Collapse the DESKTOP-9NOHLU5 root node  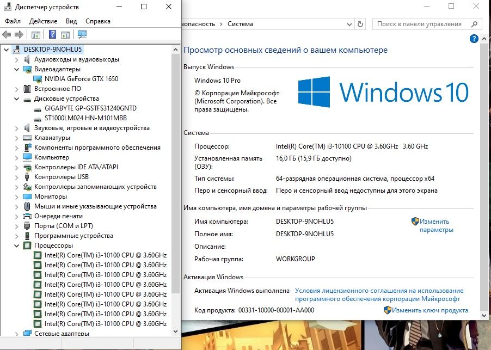[x=7, y=50]
